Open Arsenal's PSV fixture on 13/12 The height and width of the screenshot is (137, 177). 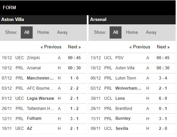(x=132, y=58)
